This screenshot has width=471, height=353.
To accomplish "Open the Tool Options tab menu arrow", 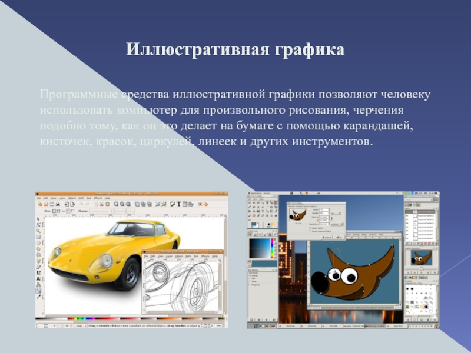I will click(x=273, y=270).
